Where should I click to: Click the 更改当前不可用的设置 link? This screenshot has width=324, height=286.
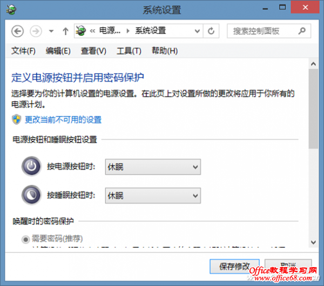63,119
